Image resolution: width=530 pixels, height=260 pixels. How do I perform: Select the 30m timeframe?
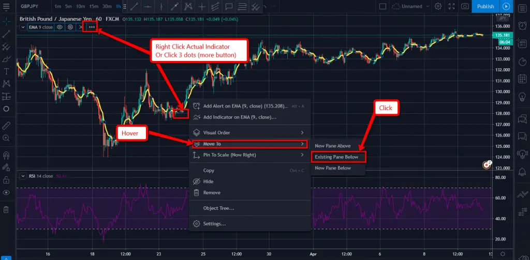[107, 6]
